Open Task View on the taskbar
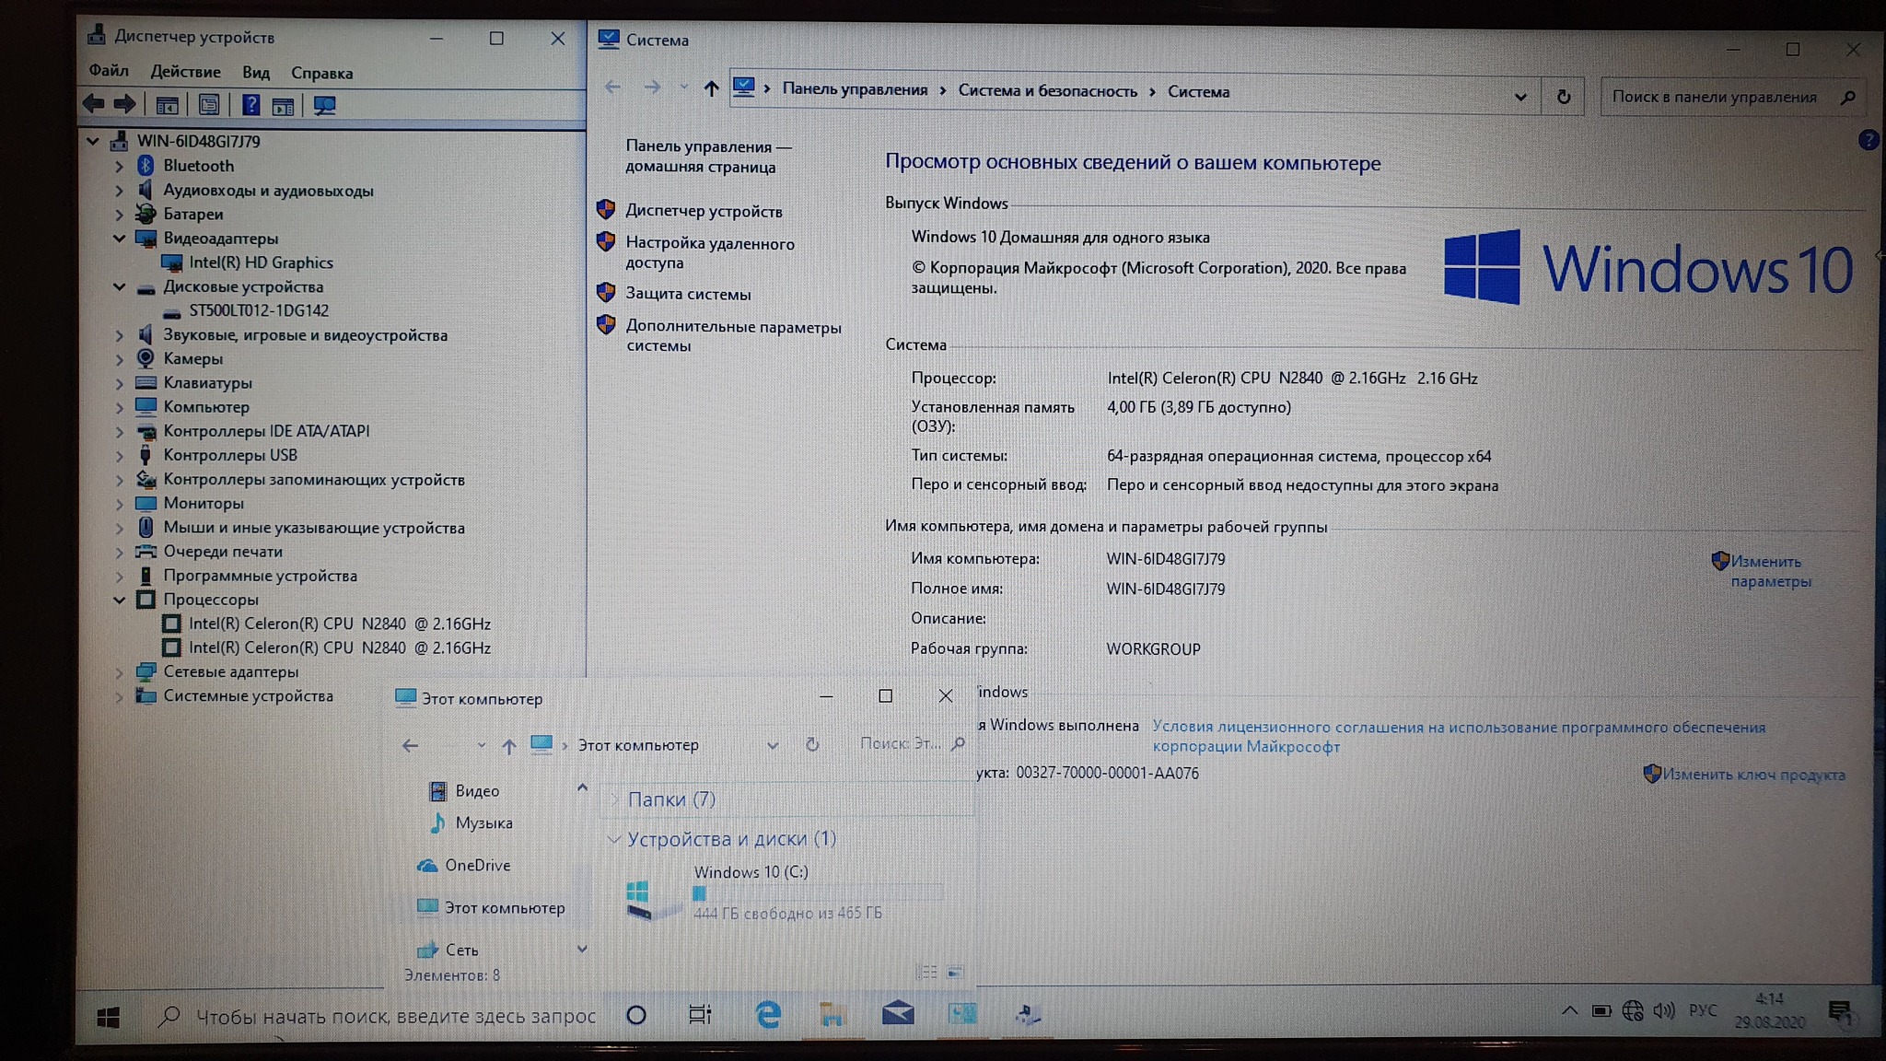Image resolution: width=1886 pixels, height=1061 pixels. point(700,1014)
